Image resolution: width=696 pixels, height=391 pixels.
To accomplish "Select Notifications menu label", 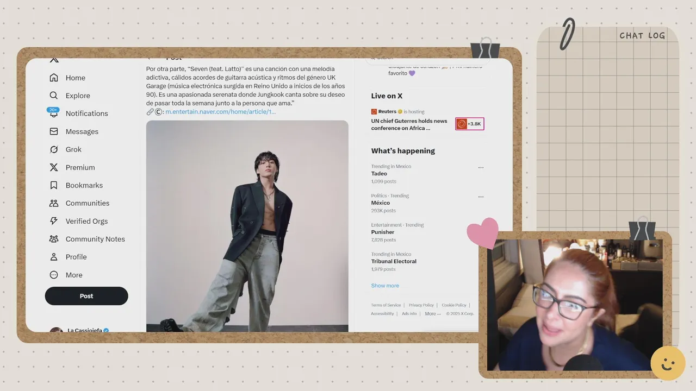I will click(87, 113).
